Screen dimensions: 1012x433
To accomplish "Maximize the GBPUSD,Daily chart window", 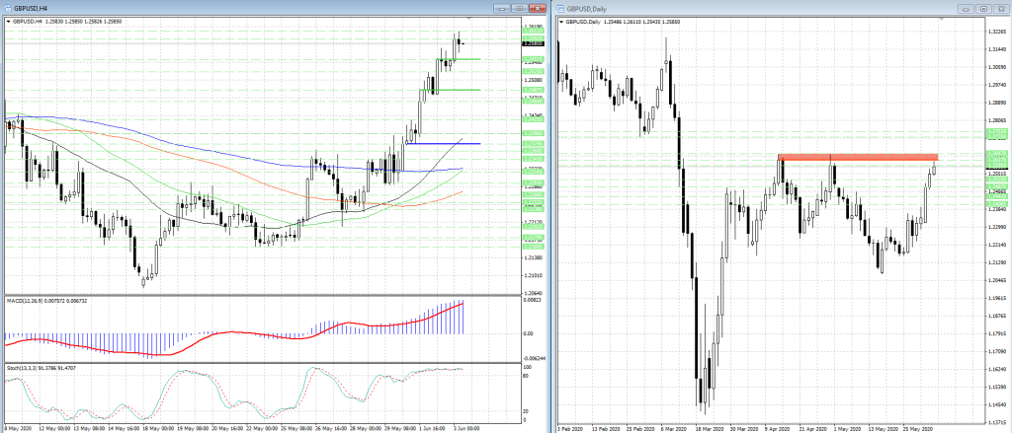I will (986, 8).
